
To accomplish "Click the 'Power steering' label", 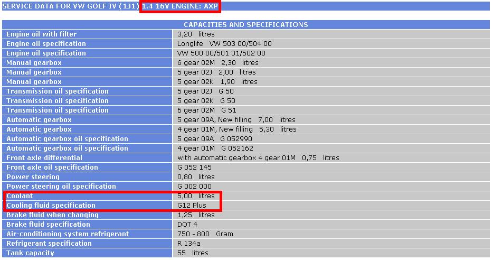I will point(33,177).
